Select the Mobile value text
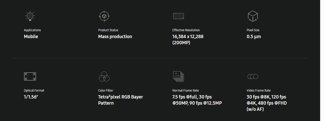 (31, 37)
